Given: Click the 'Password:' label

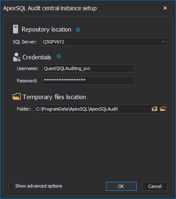Looking at the screenshot, I should (27, 81).
